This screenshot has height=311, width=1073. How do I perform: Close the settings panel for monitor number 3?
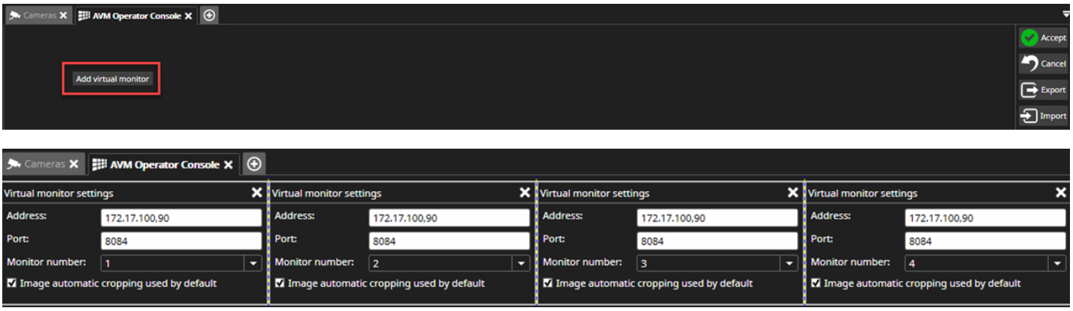pyautogui.click(x=793, y=193)
